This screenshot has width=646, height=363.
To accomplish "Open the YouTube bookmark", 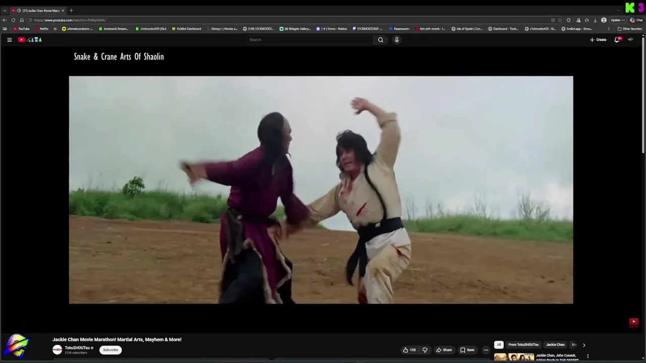I will (x=21, y=29).
